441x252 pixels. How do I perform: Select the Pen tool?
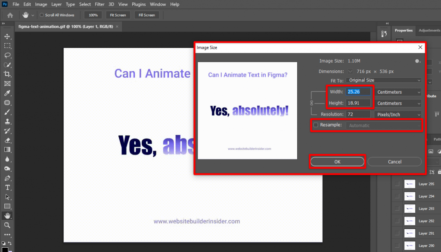click(x=7, y=178)
